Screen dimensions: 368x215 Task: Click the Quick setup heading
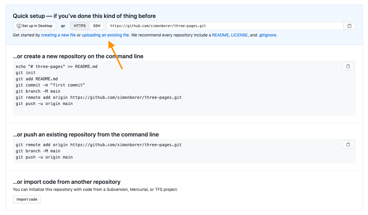click(x=84, y=16)
